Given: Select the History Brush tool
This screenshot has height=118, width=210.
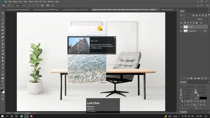Looking at the screenshot, I should coord(3,47).
